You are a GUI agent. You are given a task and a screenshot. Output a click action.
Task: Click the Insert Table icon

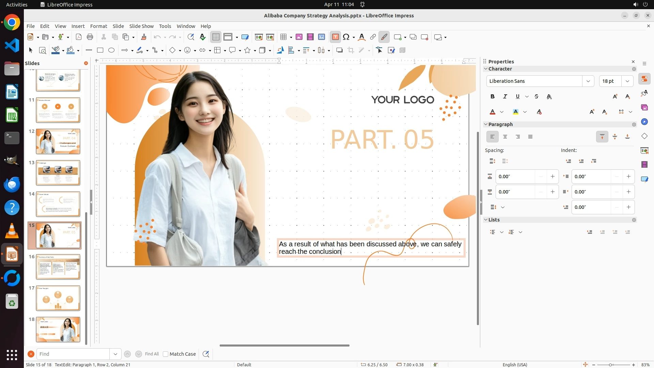pyautogui.click(x=283, y=37)
